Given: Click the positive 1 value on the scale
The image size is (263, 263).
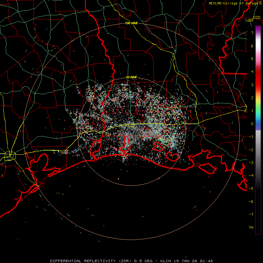Looking at the screenshot, I should click(252, 111).
